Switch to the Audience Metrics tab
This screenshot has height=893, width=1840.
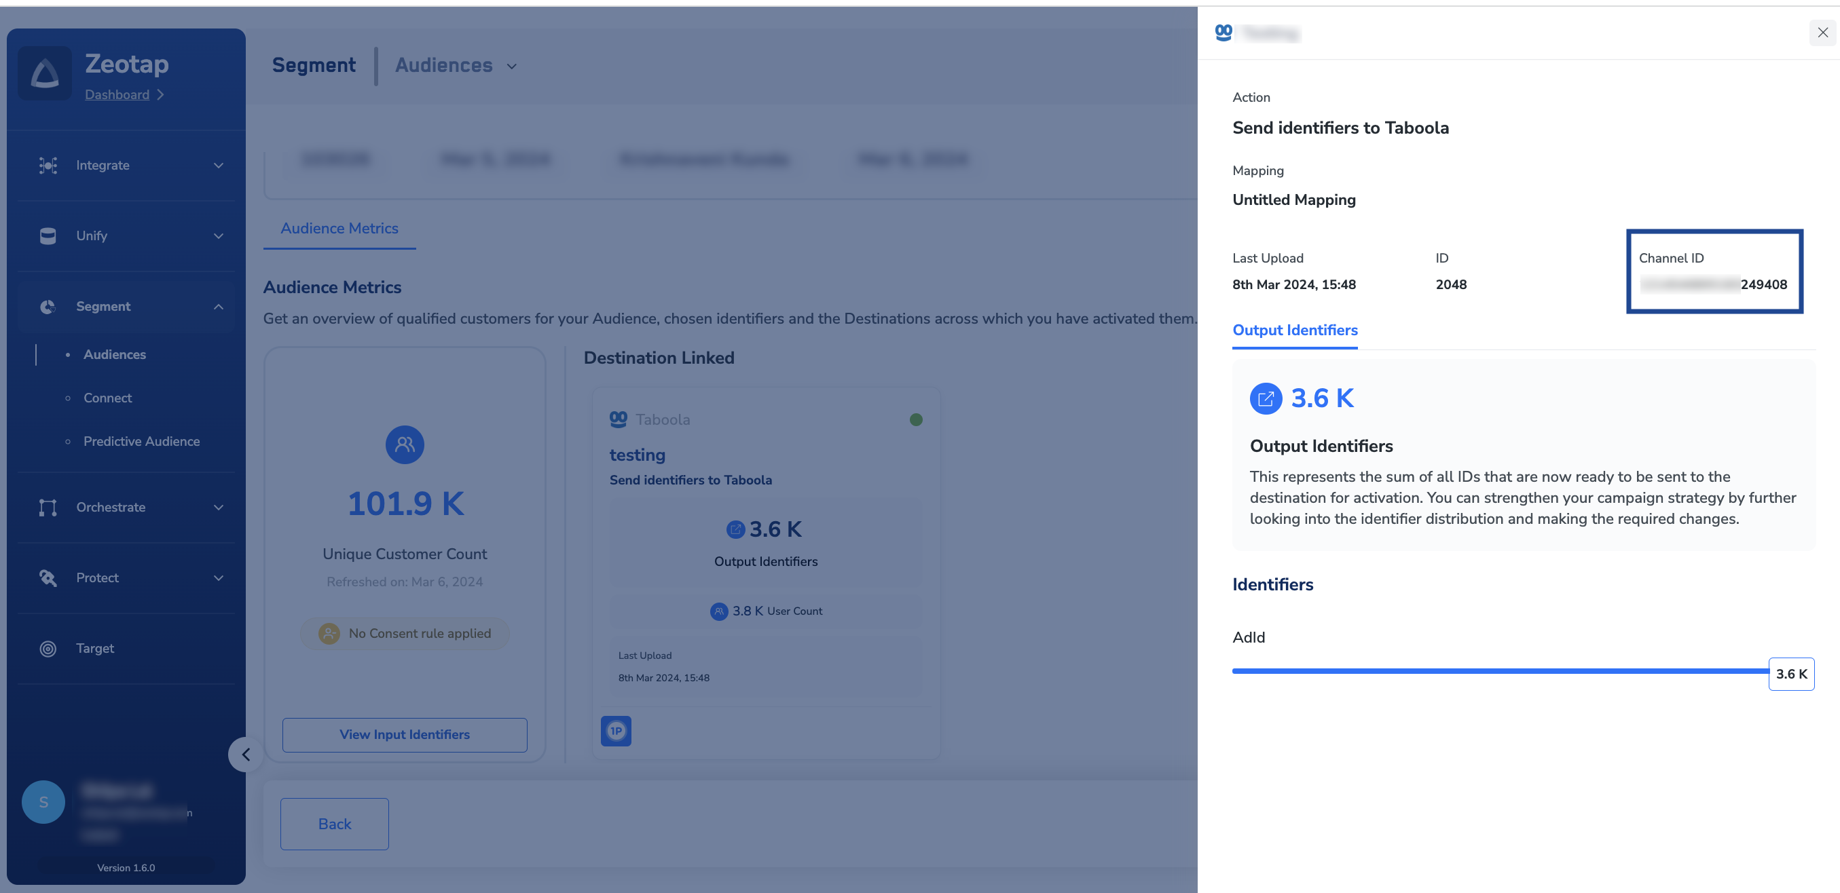339,229
